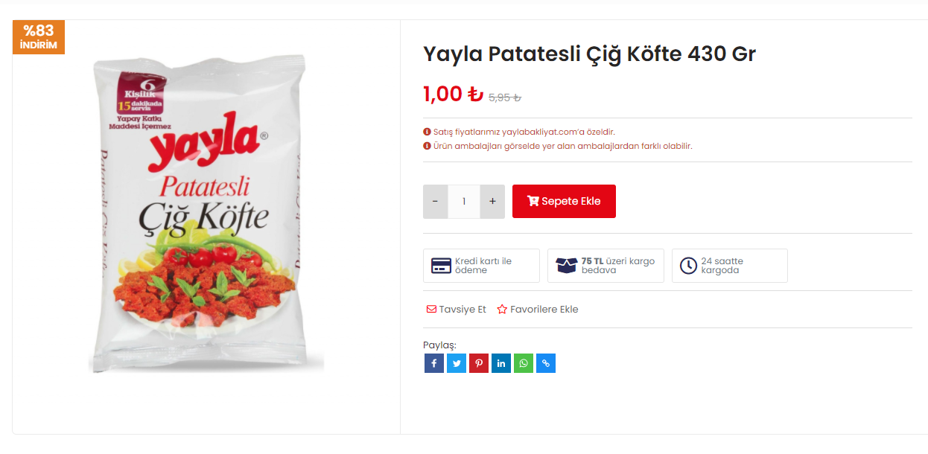The width and height of the screenshot is (928, 454).
Task: Click the quantity input field
Action: 464,202
